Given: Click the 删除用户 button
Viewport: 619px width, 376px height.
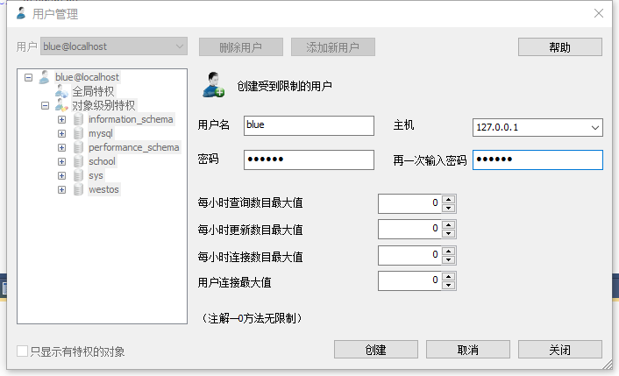Looking at the screenshot, I should [x=241, y=47].
